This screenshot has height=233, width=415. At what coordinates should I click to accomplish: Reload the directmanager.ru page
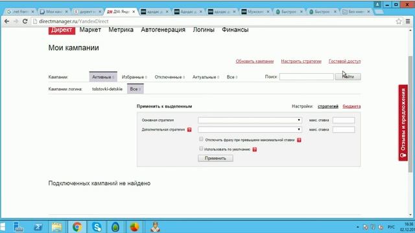click(25, 21)
